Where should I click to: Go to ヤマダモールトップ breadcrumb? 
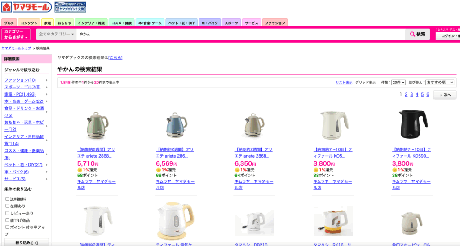tap(16, 48)
